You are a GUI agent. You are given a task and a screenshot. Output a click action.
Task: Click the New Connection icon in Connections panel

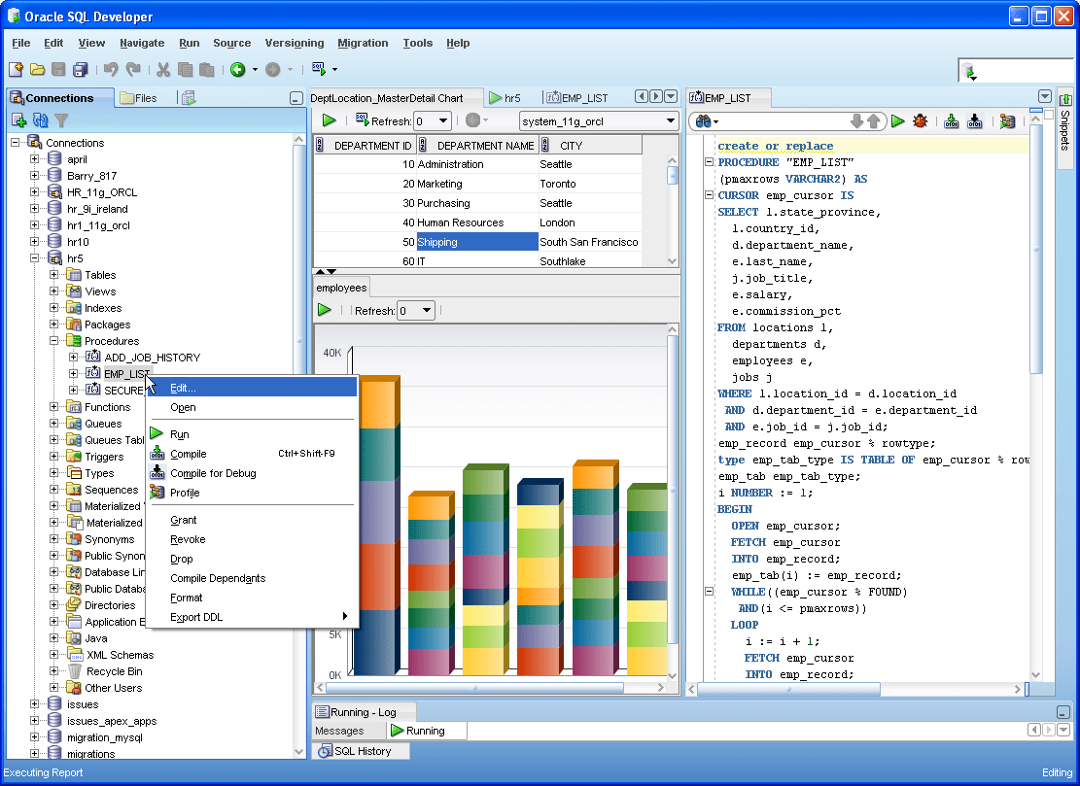tap(18, 121)
